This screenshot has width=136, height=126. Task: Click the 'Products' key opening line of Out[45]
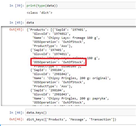click(x=57, y=30)
